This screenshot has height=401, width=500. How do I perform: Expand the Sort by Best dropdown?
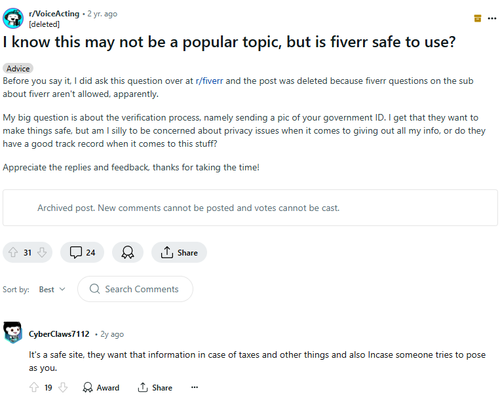52,289
